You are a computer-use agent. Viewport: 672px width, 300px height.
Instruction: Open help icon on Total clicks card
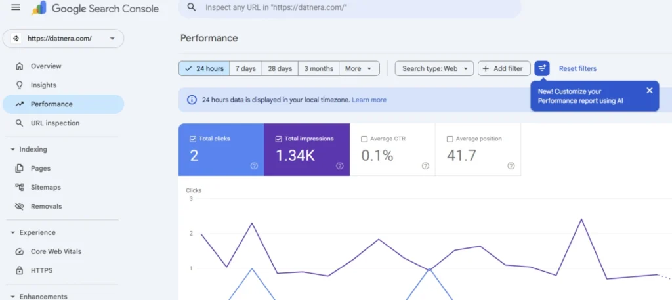tap(254, 166)
